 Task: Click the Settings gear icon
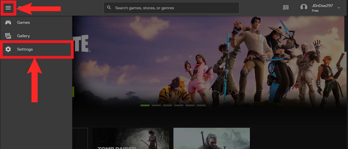(x=8, y=49)
